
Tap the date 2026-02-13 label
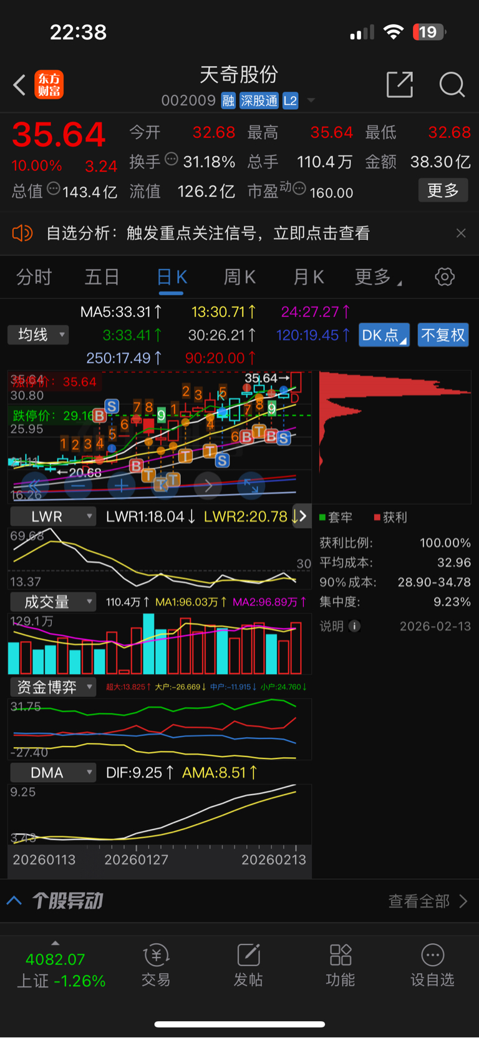435,626
